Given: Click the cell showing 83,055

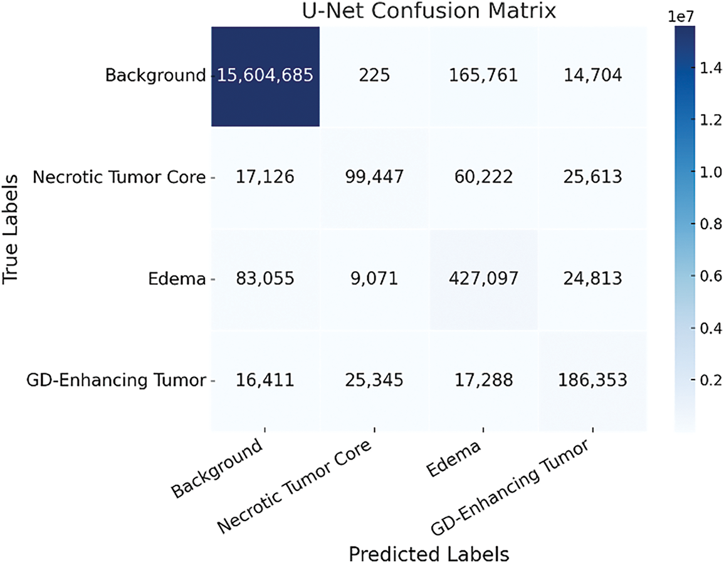Looking at the screenshot, I should tap(266, 279).
